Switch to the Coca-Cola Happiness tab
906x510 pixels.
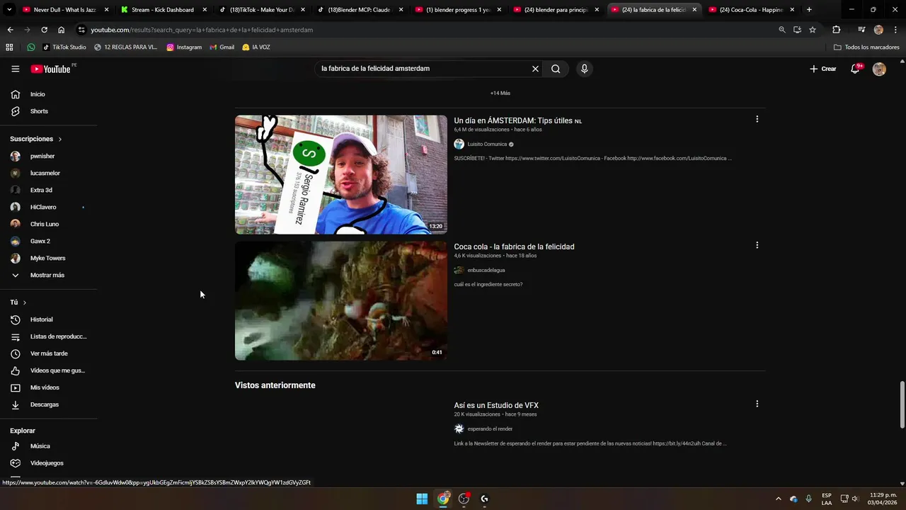pos(752,10)
